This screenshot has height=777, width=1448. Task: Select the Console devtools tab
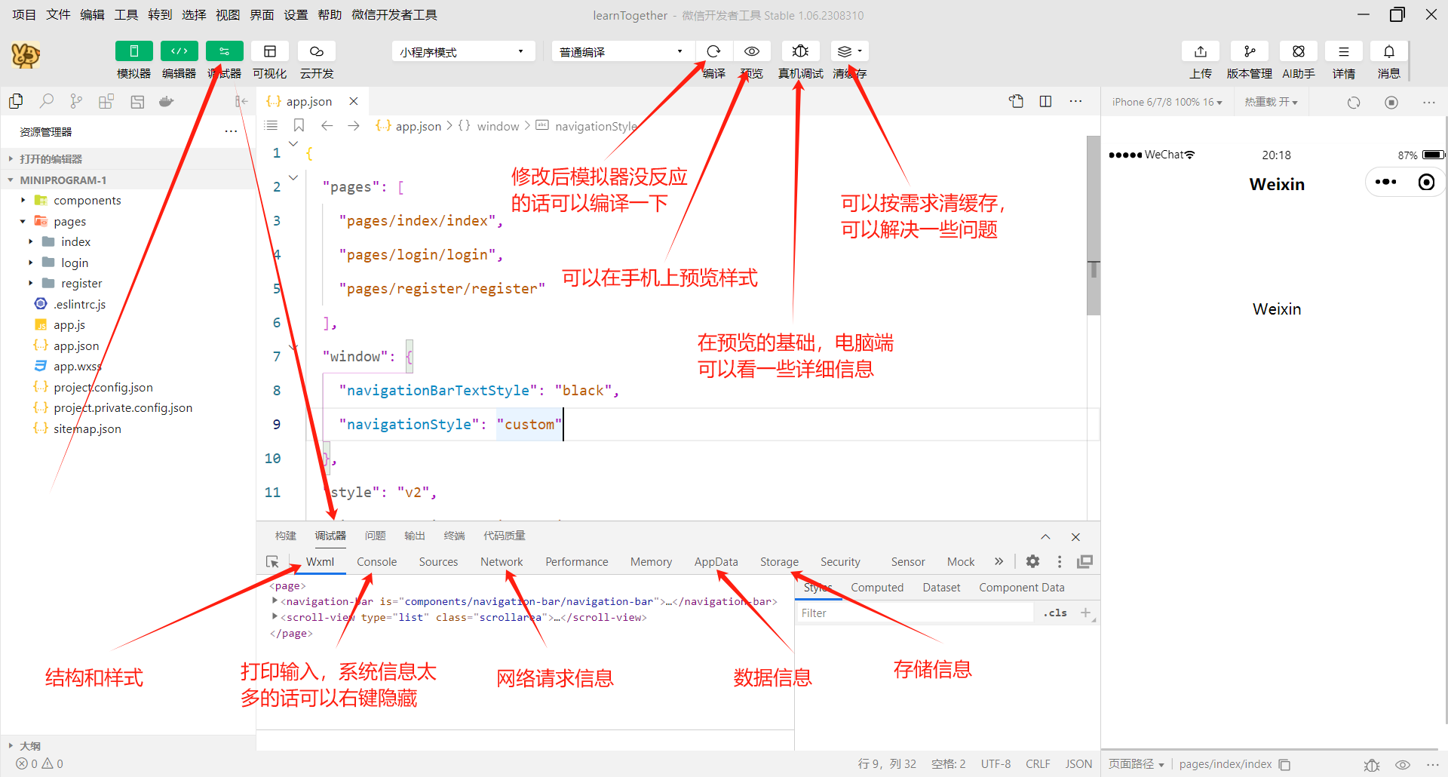(x=376, y=562)
